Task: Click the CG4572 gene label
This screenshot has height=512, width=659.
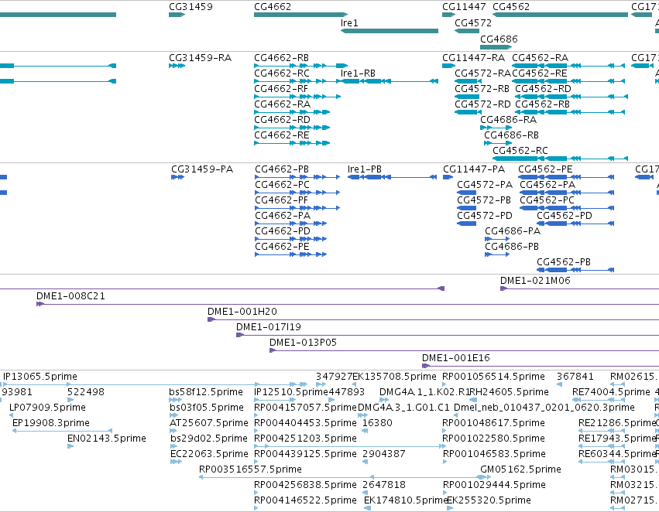Action: coord(473,23)
